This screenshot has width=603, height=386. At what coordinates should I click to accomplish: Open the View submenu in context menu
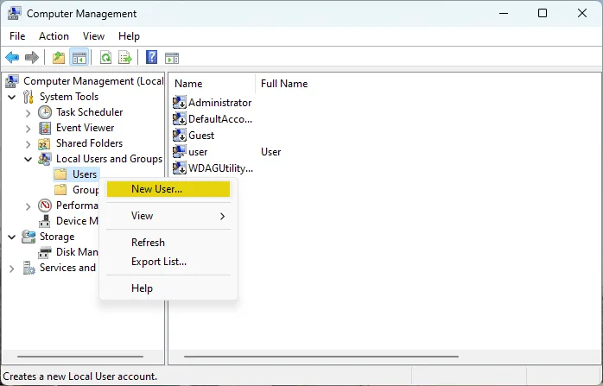[168, 216]
